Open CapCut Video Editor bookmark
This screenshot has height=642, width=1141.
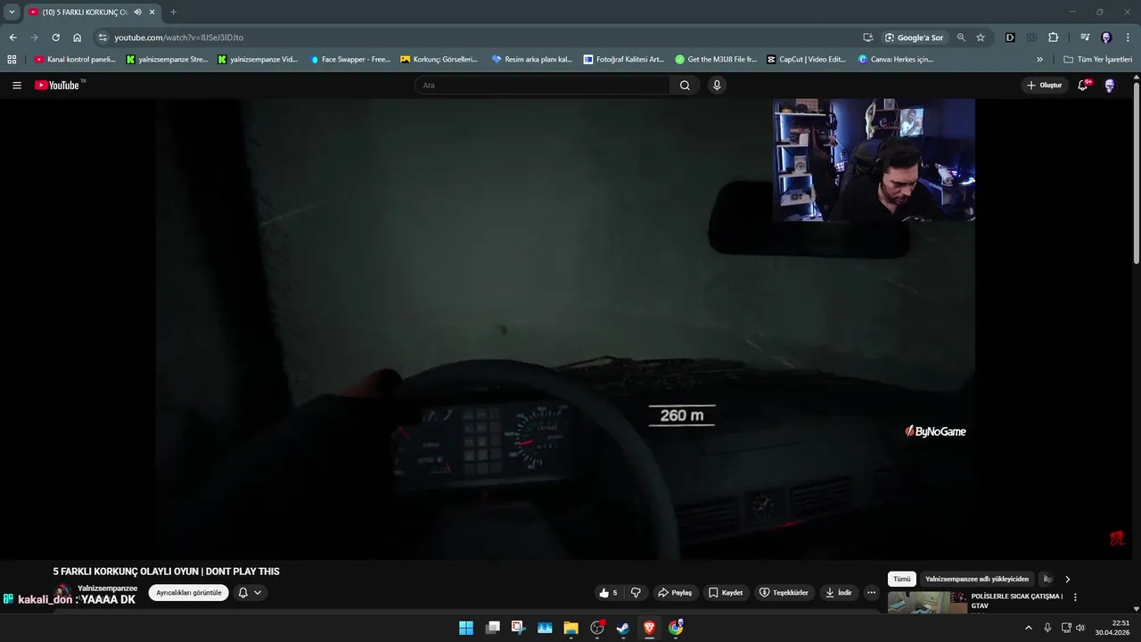(x=807, y=60)
